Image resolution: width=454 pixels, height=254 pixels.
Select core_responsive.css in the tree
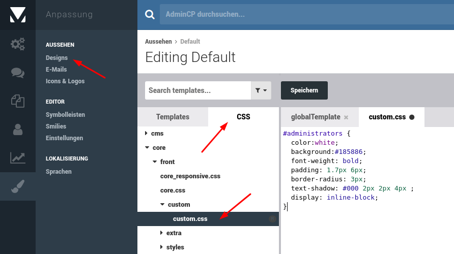190,176
